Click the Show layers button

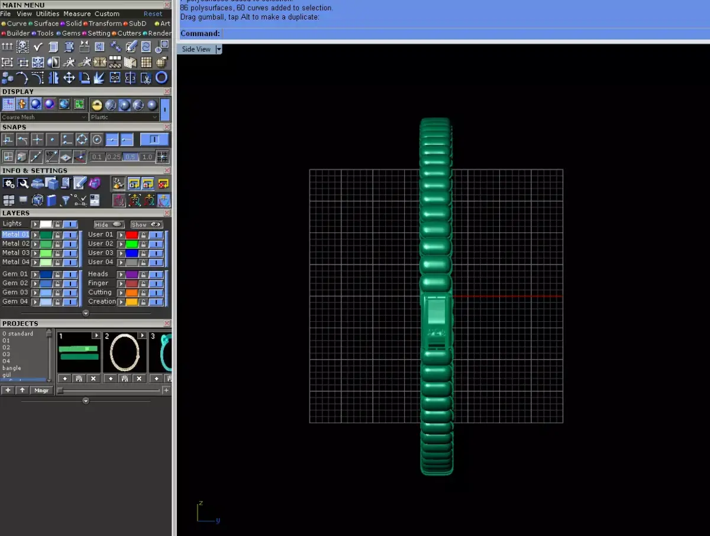147,225
